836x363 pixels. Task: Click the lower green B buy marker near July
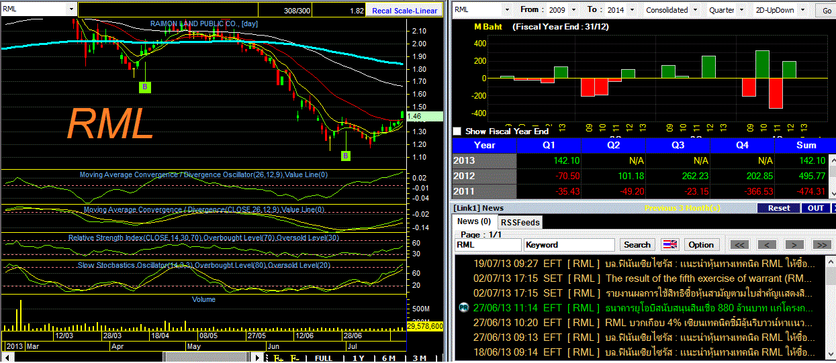tap(346, 156)
